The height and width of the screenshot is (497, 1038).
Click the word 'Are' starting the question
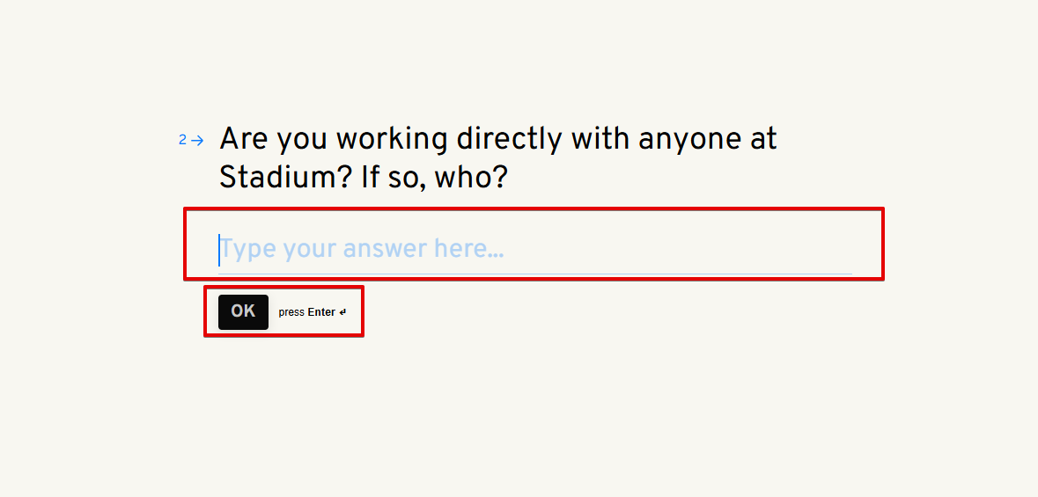pos(244,139)
